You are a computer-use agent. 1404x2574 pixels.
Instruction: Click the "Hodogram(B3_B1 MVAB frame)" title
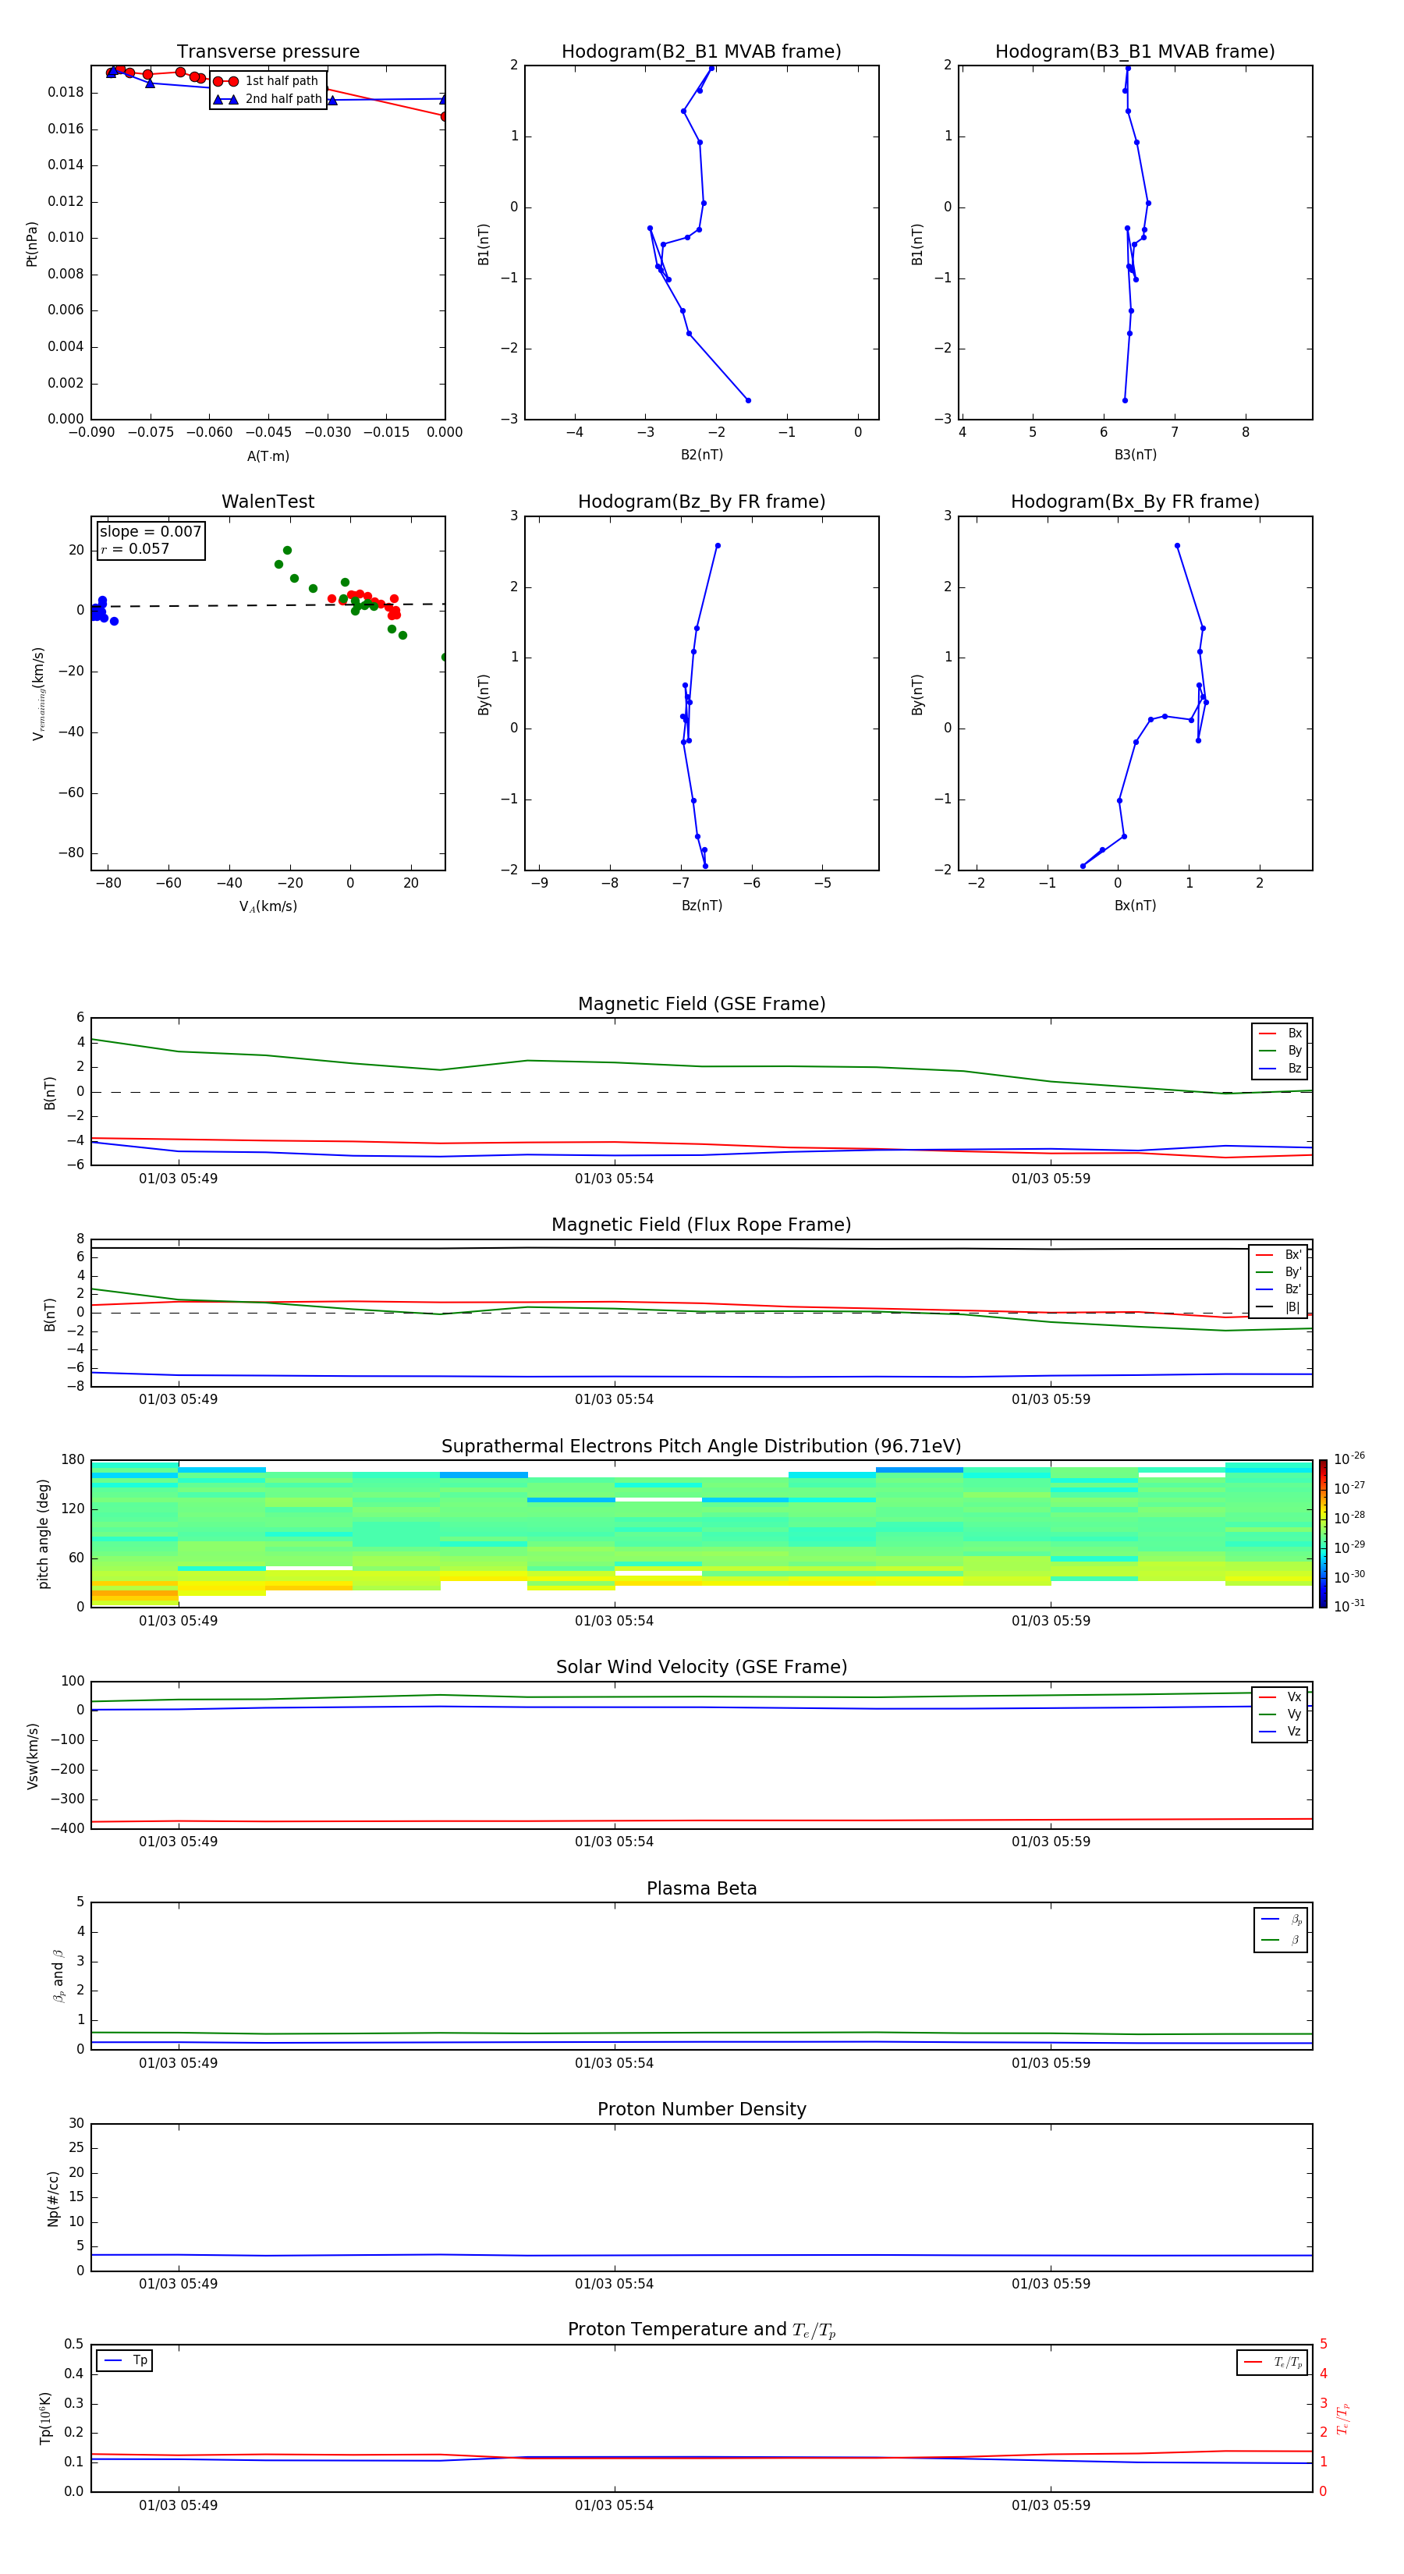pyautogui.click(x=1135, y=52)
